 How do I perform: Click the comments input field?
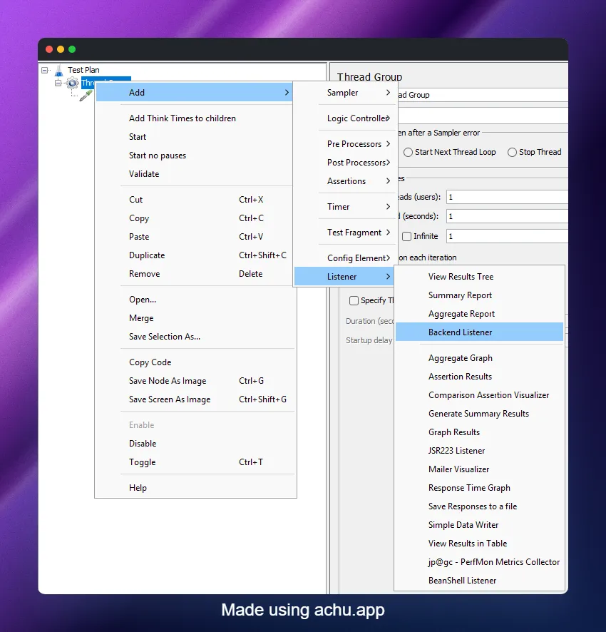(483, 116)
